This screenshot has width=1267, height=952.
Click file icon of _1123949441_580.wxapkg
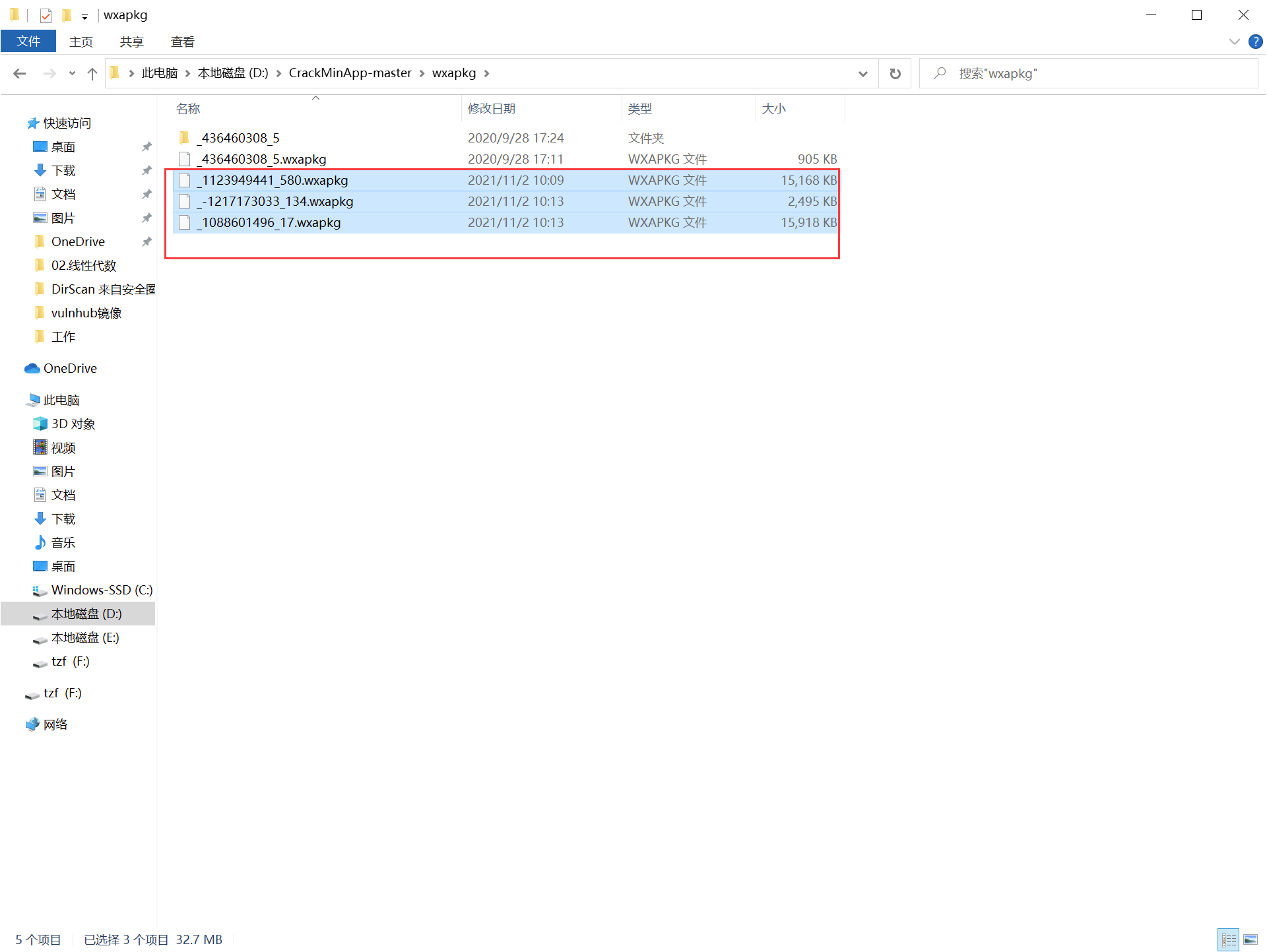185,180
